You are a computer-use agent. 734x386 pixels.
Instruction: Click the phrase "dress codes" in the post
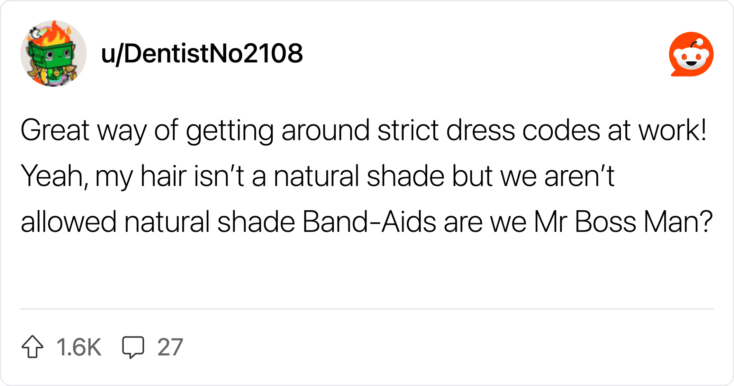coord(523,130)
